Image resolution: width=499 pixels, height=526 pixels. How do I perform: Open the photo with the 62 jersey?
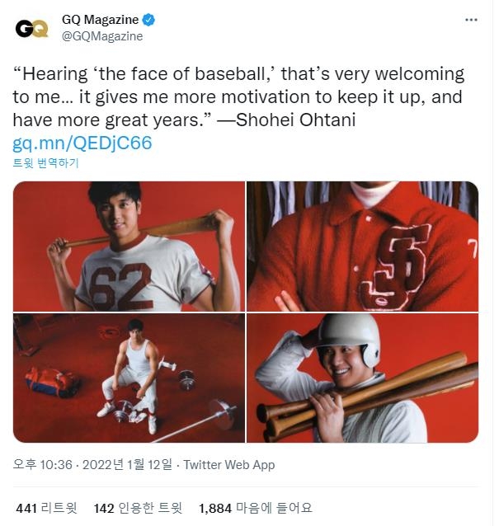(x=129, y=246)
